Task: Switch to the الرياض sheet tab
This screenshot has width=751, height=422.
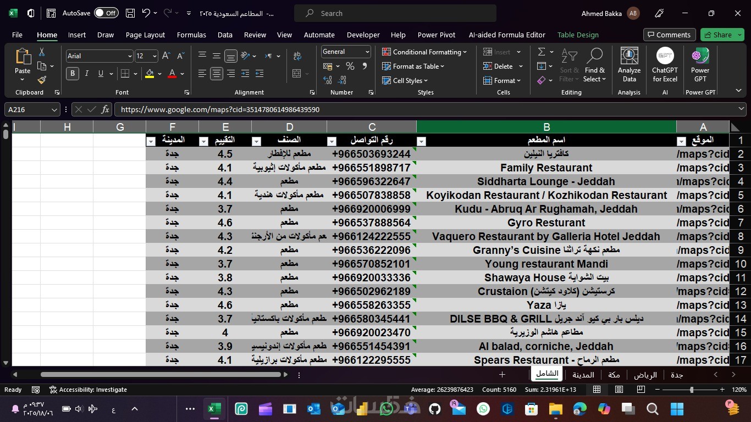Action: tap(645, 375)
